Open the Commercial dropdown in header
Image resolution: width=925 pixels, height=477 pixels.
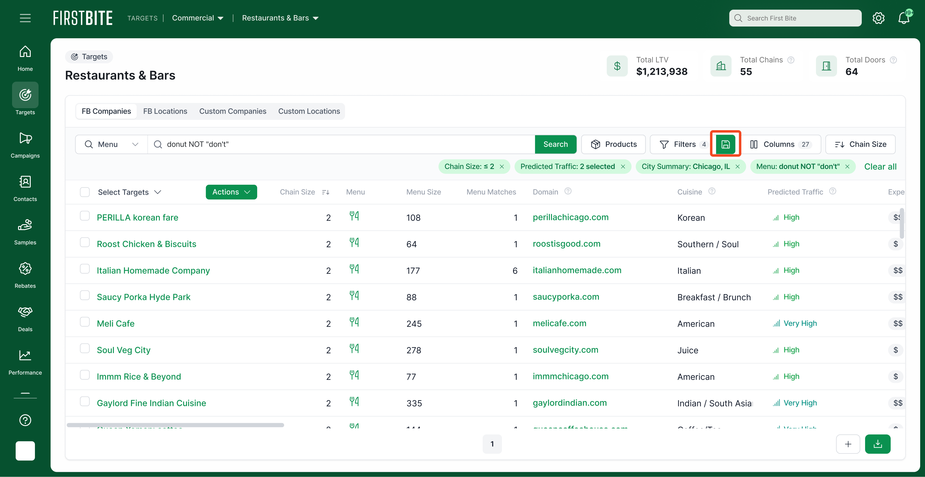198,18
